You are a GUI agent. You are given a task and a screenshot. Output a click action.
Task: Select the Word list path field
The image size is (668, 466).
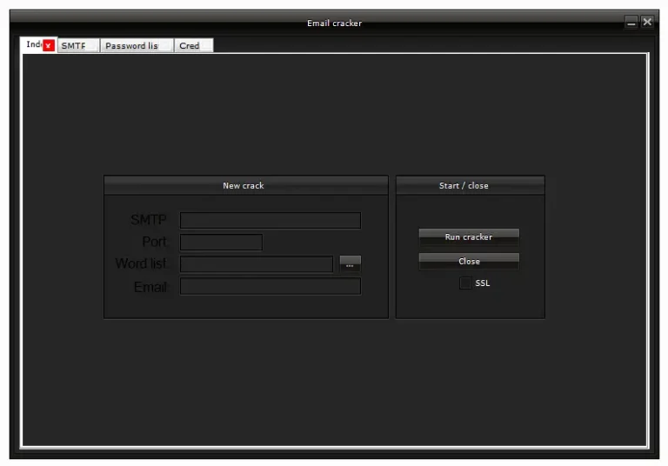pyautogui.click(x=257, y=263)
